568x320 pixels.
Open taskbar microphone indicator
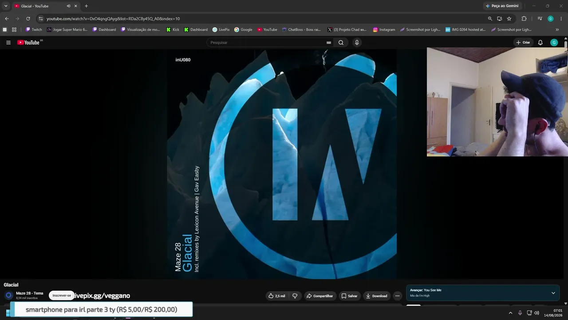pyautogui.click(x=520, y=313)
